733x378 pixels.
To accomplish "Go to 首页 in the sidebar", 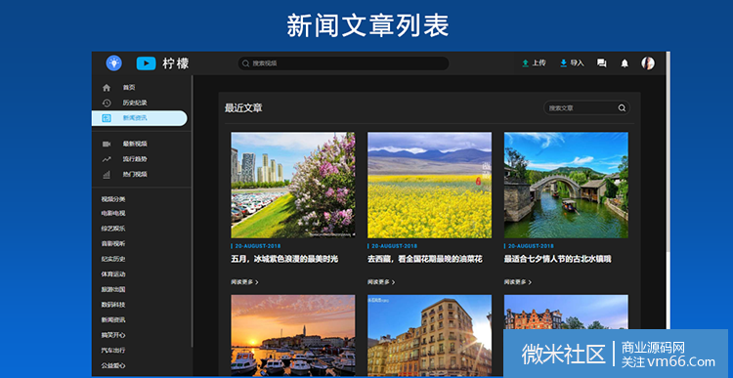I will (129, 87).
